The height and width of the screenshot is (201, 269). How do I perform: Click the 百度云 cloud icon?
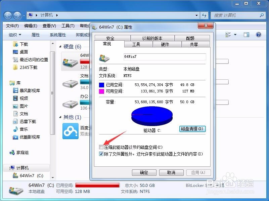coord(71,131)
